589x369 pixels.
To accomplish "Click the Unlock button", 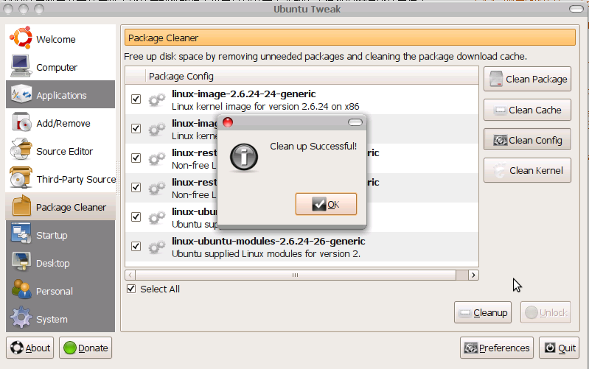I will (546, 312).
